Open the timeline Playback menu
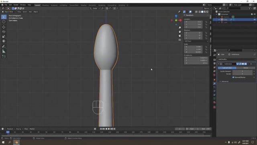 click(x=10, y=129)
